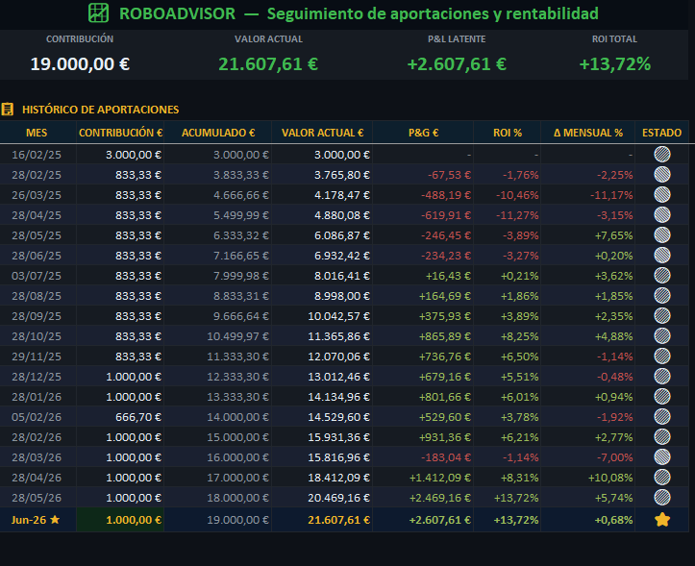Click the status icon in the 03/07/25 row

662,275
